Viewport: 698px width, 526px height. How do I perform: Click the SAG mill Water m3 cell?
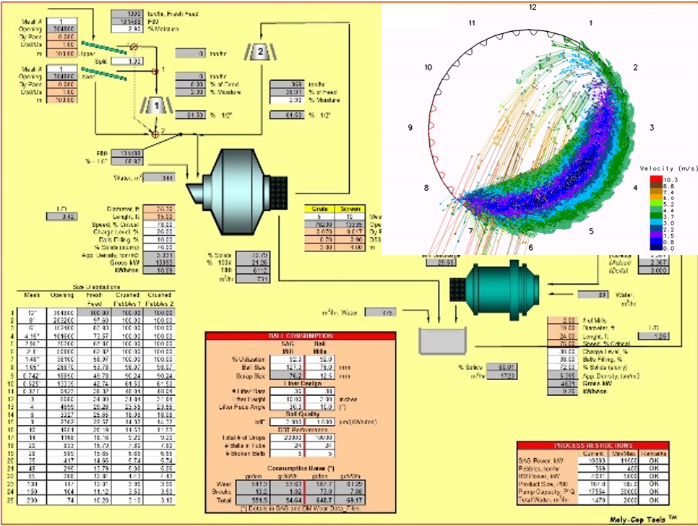[x=158, y=177]
